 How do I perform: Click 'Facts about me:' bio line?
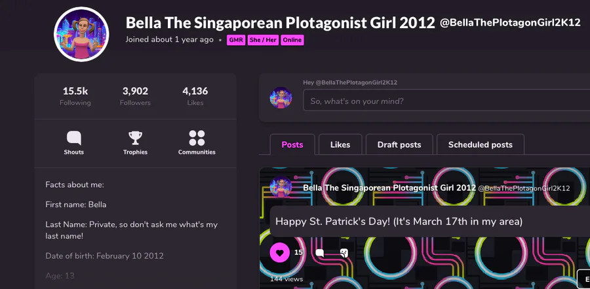click(75, 184)
